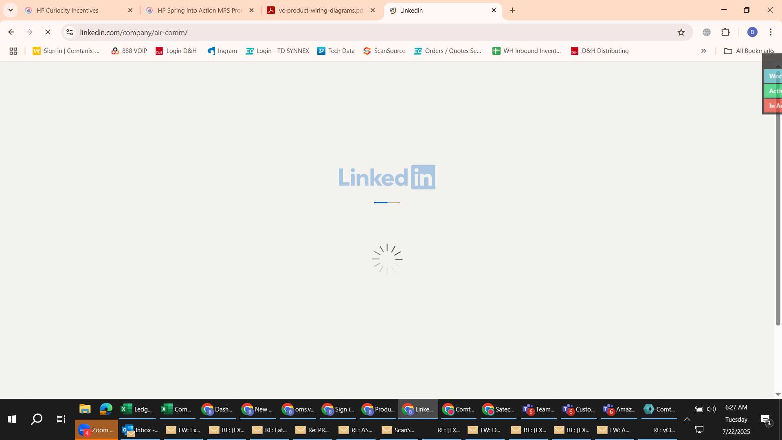Viewport: 782px width, 440px height.
Task: Open the Extensions puzzle icon
Action: 725,32
